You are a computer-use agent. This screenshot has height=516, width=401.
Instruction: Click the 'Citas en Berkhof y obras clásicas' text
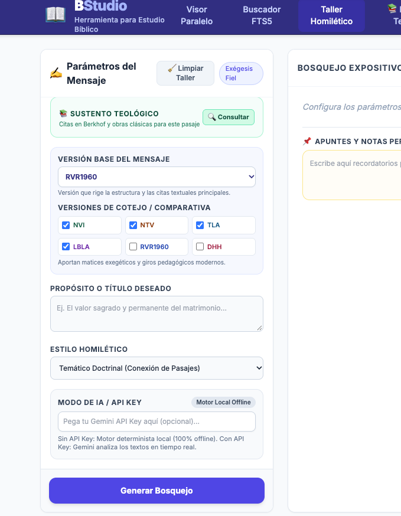pos(129,125)
